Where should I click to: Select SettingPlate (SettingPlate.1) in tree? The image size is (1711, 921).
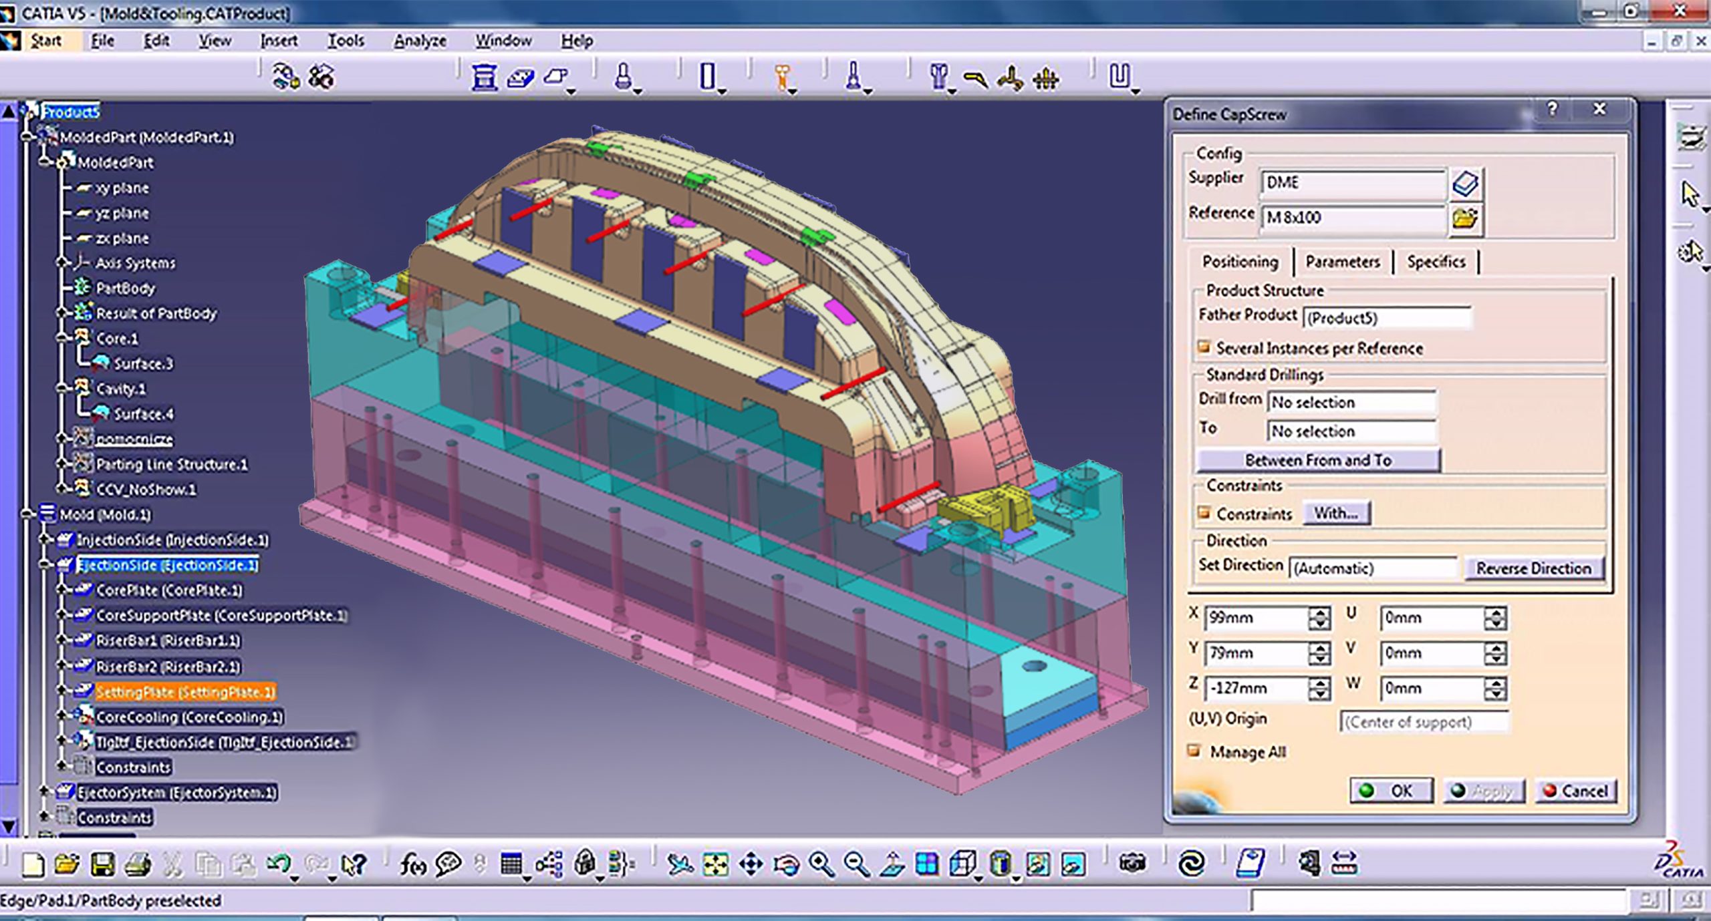[x=185, y=692]
